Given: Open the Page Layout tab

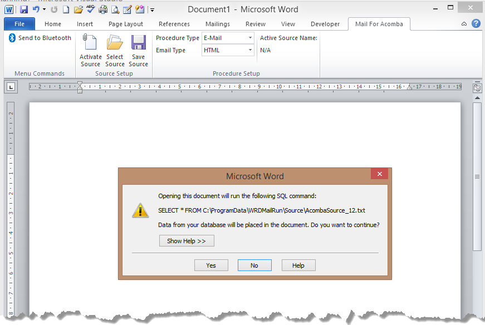Looking at the screenshot, I should click(126, 24).
